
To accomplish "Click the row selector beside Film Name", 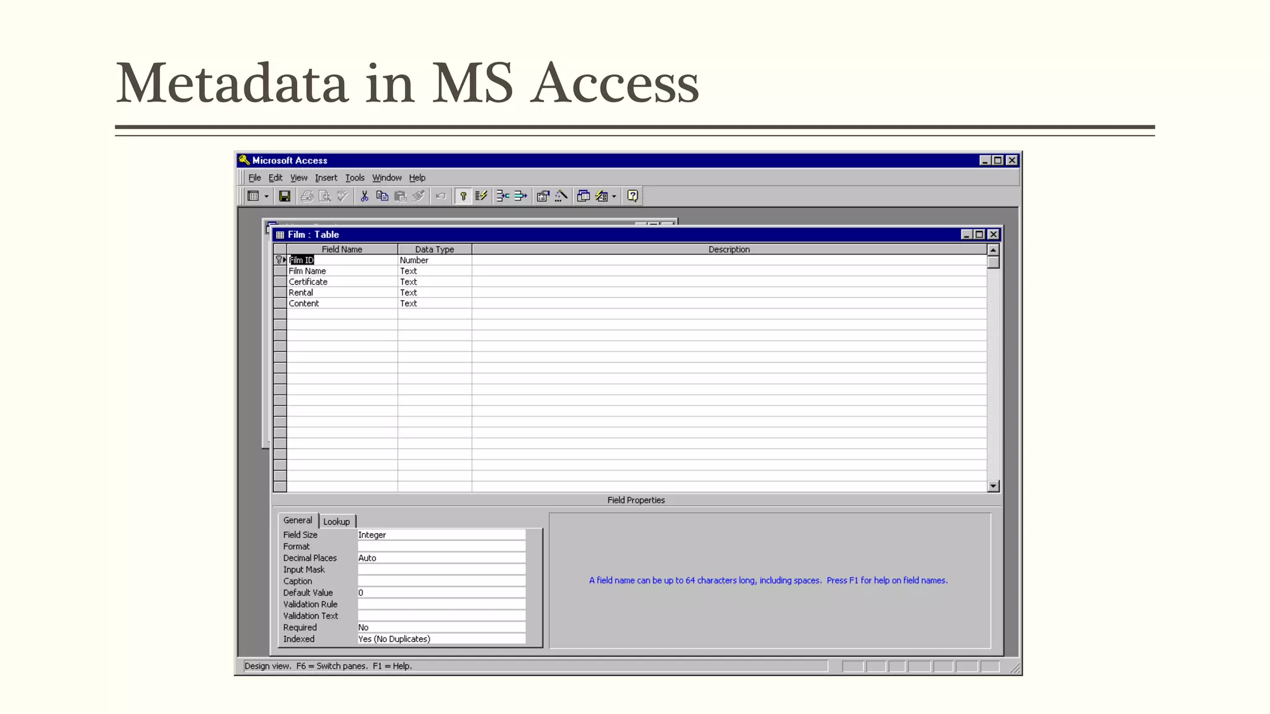I will (x=280, y=271).
